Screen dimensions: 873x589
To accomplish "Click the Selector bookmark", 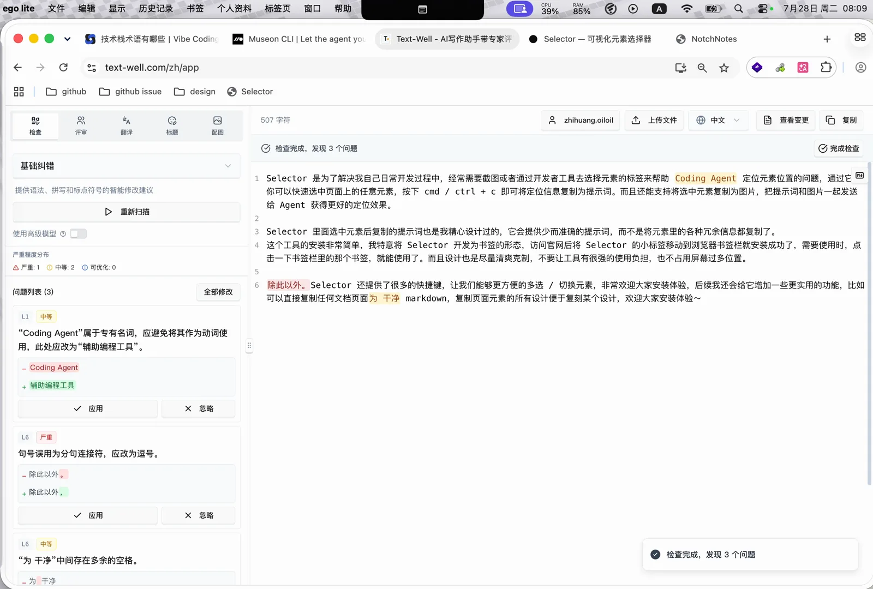I will point(250,92).
